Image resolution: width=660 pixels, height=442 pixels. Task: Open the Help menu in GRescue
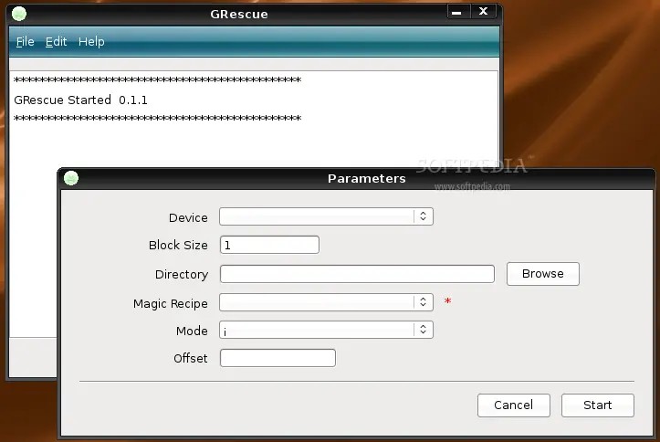[x=91, y=42]
